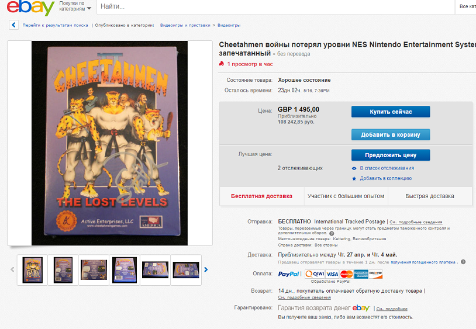The image size is (476, 329).
Task: Select the last visible product thumbnail
Action: point(186,270)
